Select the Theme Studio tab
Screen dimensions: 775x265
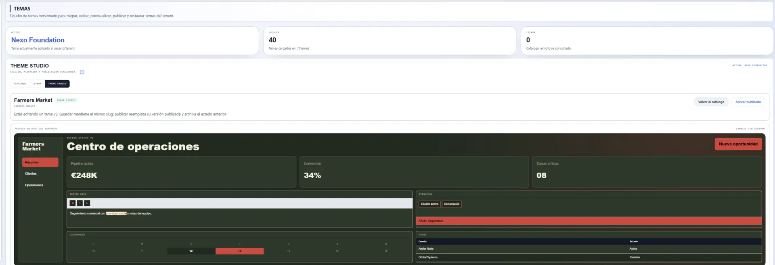57,84
